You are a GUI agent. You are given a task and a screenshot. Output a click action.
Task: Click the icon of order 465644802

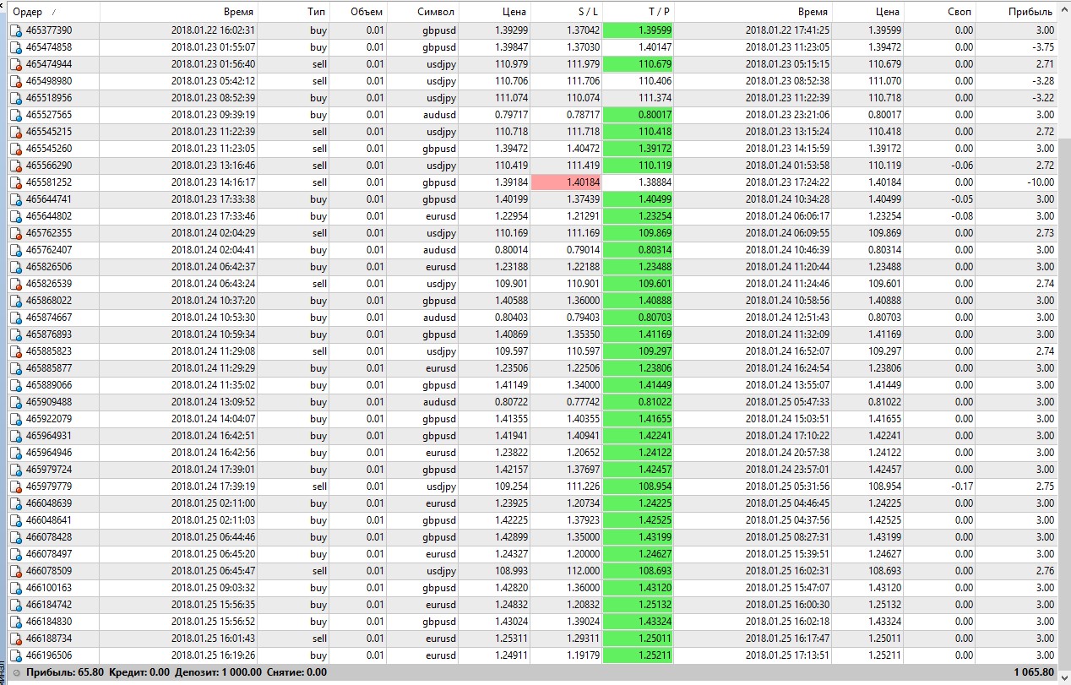pos(16,216)
